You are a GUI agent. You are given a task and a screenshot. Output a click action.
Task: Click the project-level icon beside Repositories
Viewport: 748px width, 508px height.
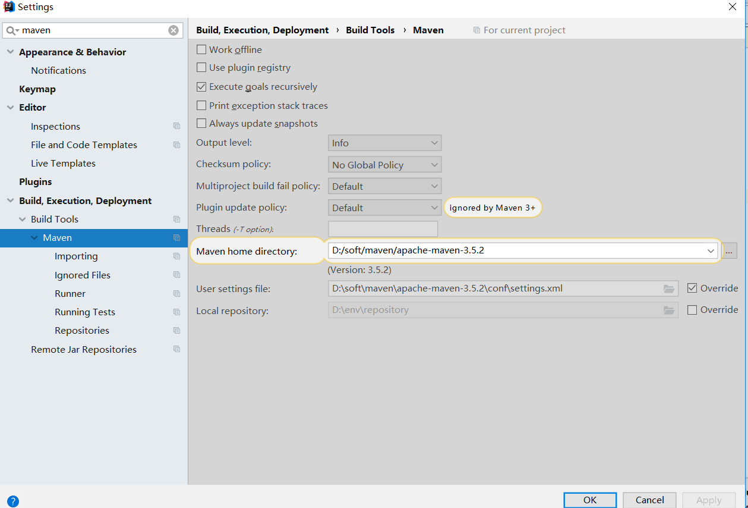point(176,330)
